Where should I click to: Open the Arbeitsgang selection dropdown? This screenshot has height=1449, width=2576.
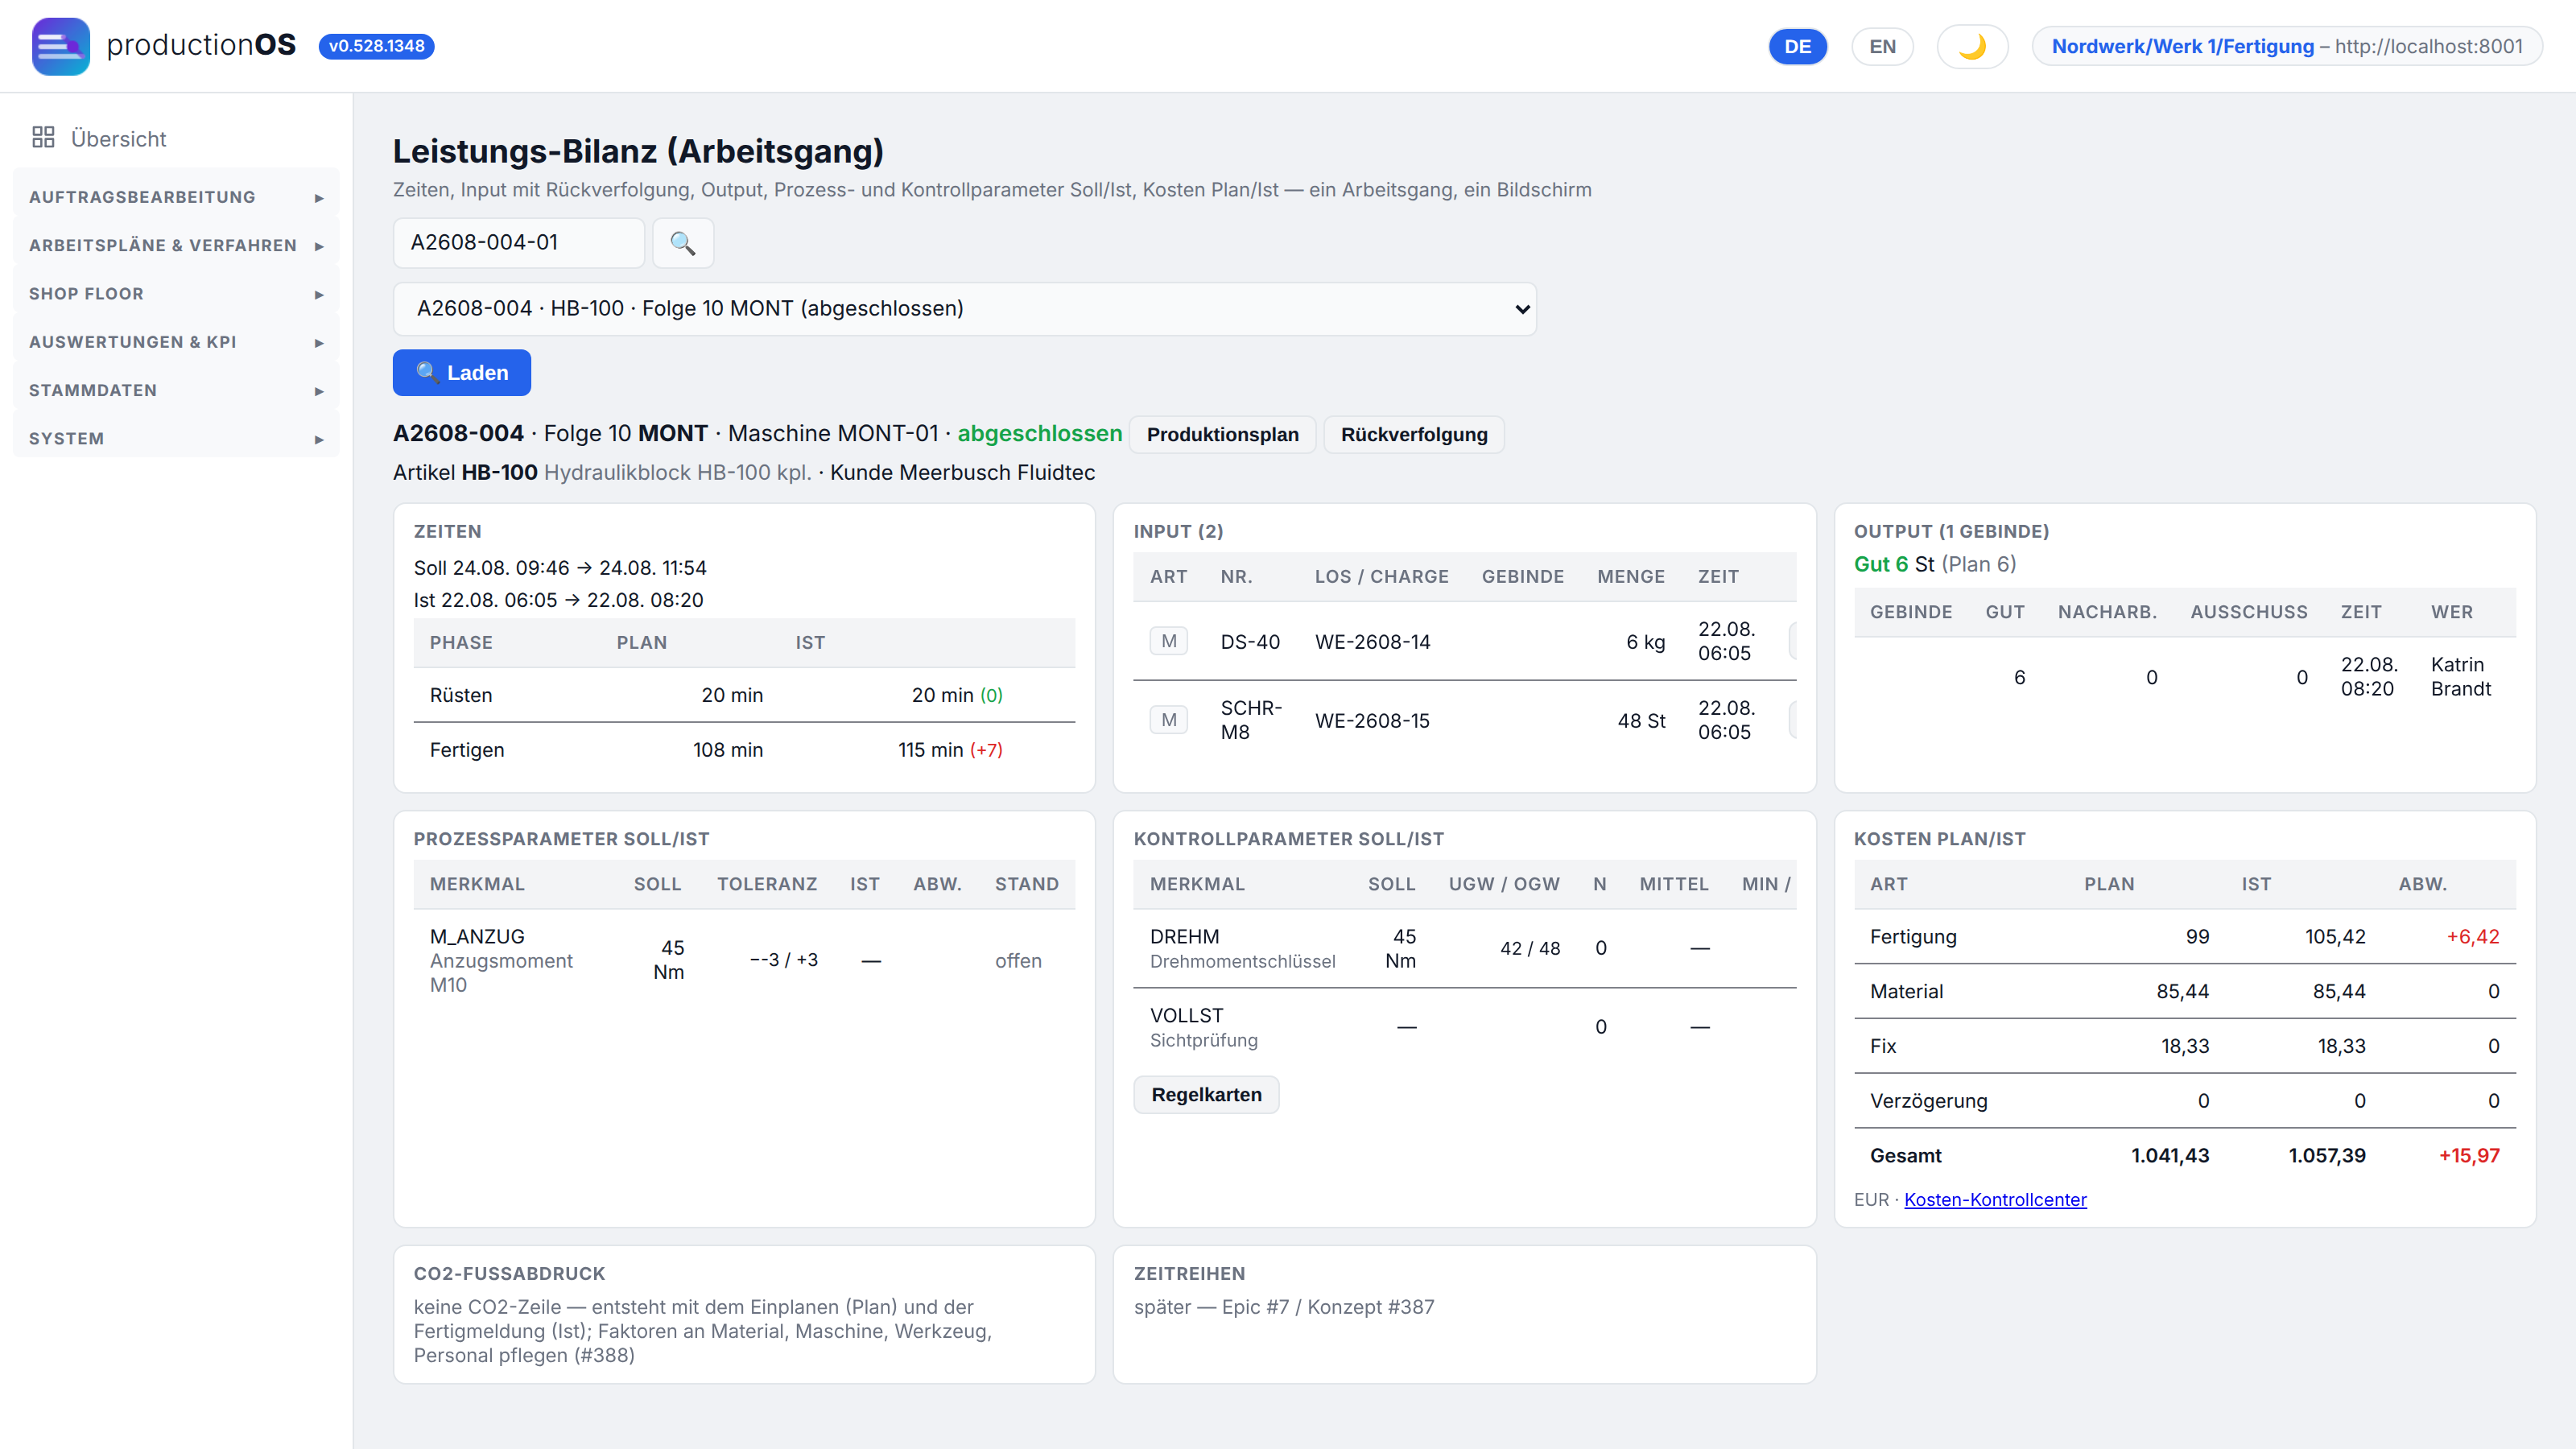[964, 309]
